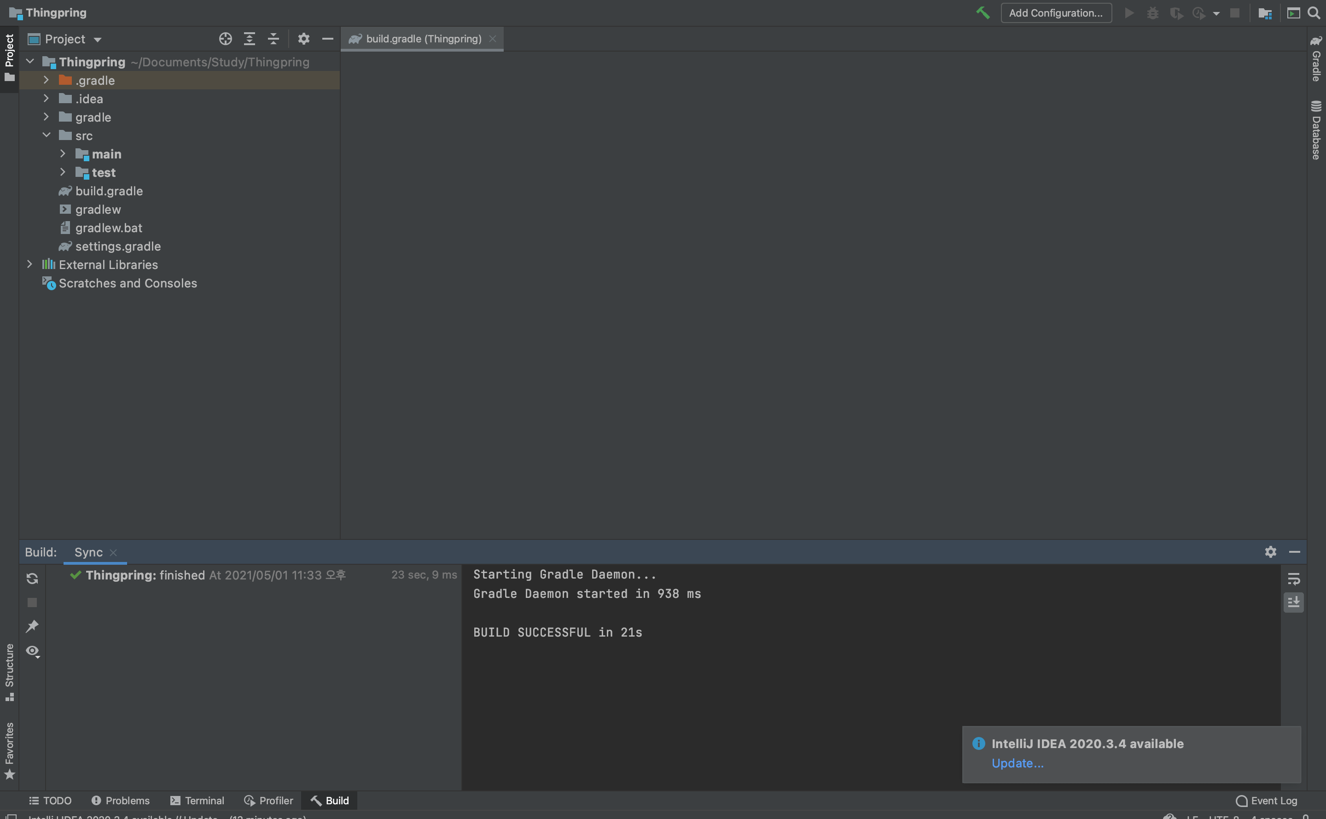Toggle scroll to end in build output
Viewport: 1326px width, 819px height.
[1293, 602]
